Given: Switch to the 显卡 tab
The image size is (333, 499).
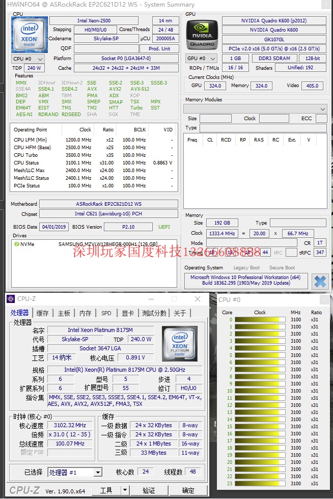Looking at the screenshot, I should (x=128, y=313).
